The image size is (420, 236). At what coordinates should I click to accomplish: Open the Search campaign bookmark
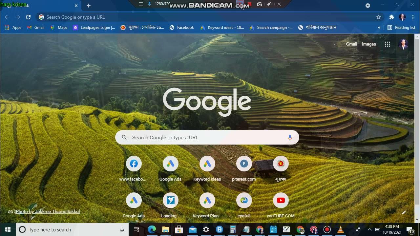point(271,28)
